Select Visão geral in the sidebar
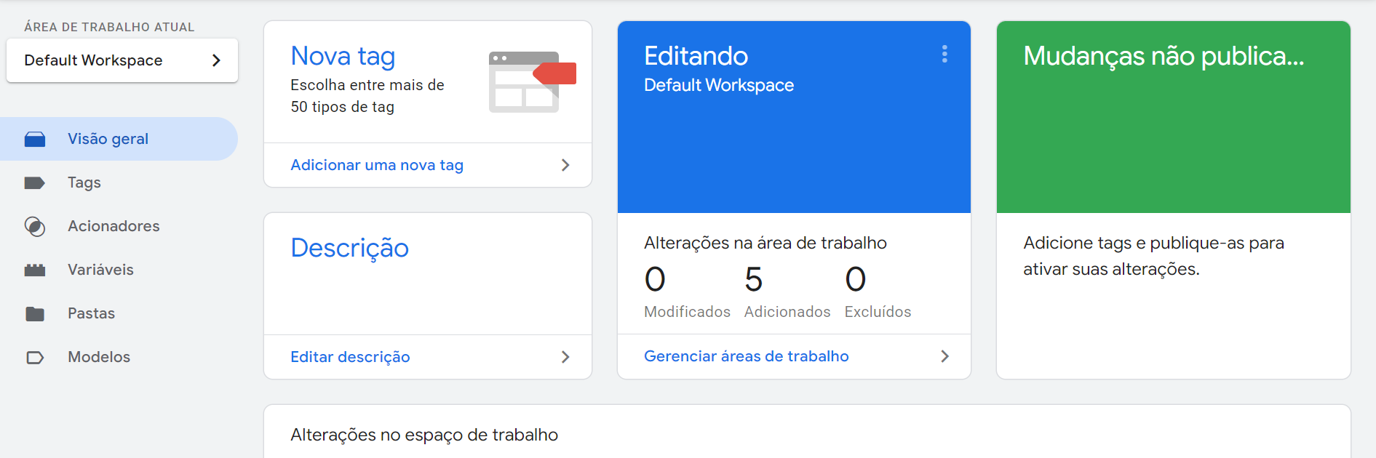The height and width of the screenshot is (458, 1376). coord(119,139)
